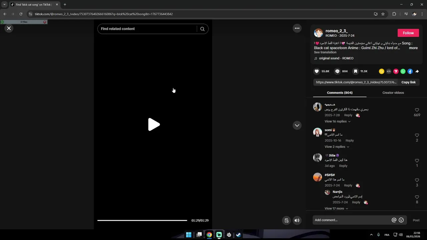
Task: Like Narrjis reply with 8 likes
Action: click(417, 197)
